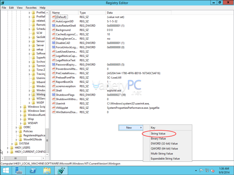Click the Policies folder icon
This screenshot has width=234, height=175.
[x=21, y=131]
